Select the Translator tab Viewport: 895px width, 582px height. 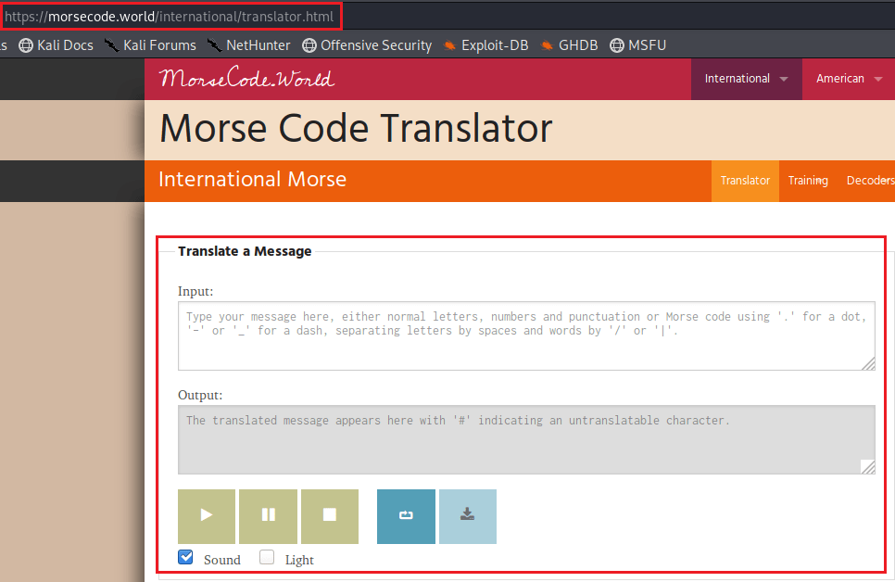745,181
